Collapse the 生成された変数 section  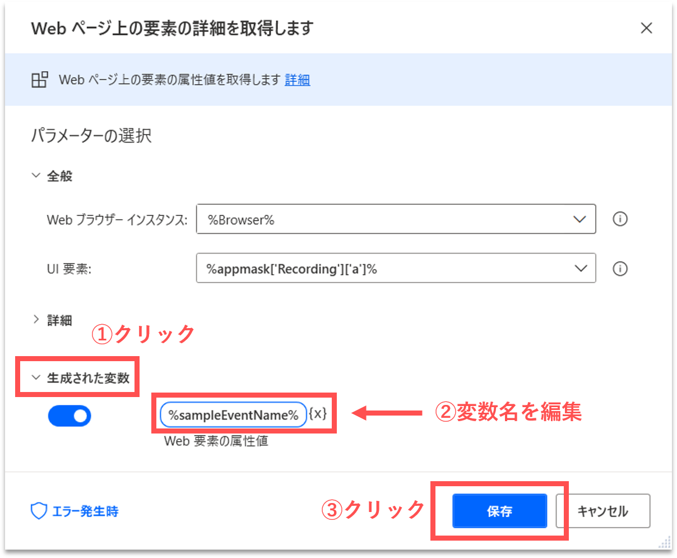click(36, 378)
